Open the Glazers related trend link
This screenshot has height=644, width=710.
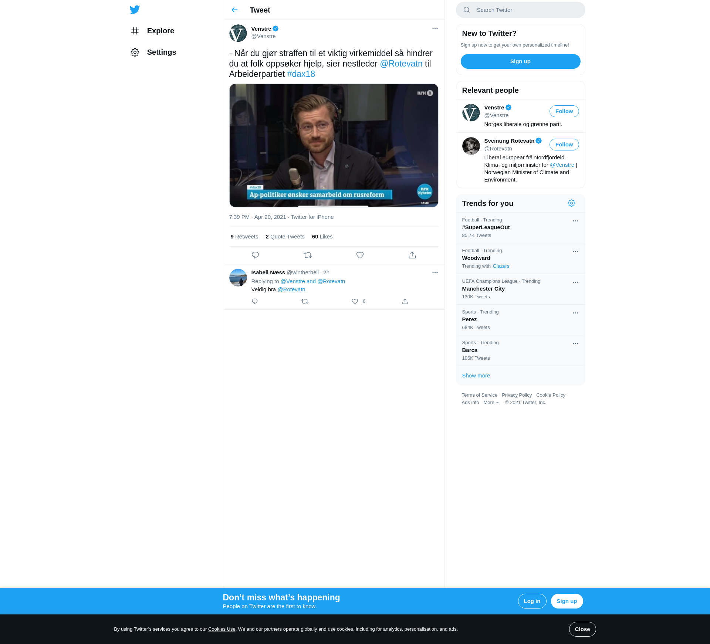point(501,266)
